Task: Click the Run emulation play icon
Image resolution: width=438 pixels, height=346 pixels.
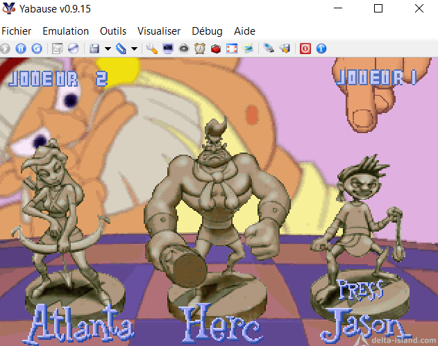Action: point(5,49)
